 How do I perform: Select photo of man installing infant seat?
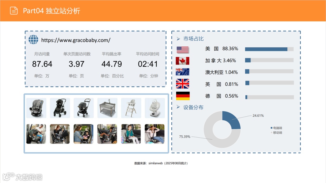click(36, 134)
